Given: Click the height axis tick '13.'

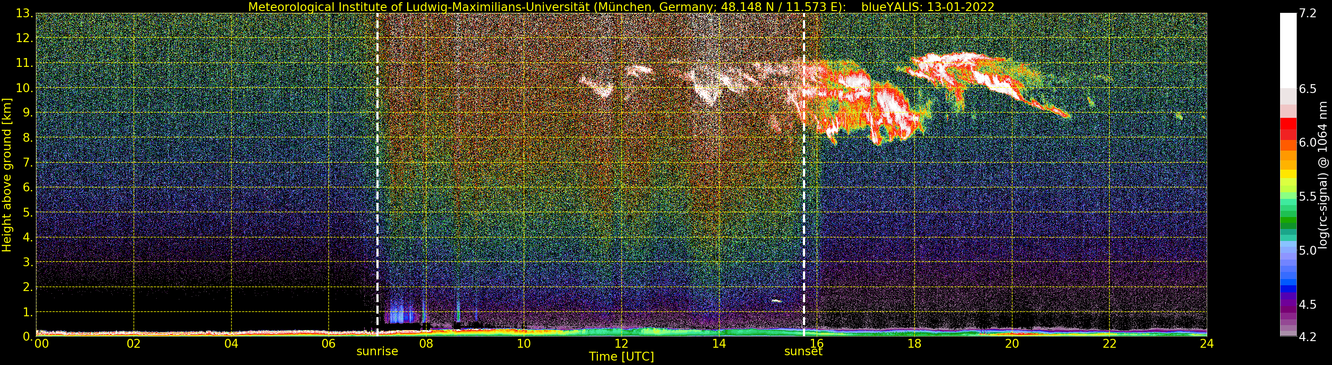Looking at the screenshot, I should click(25, 13).
